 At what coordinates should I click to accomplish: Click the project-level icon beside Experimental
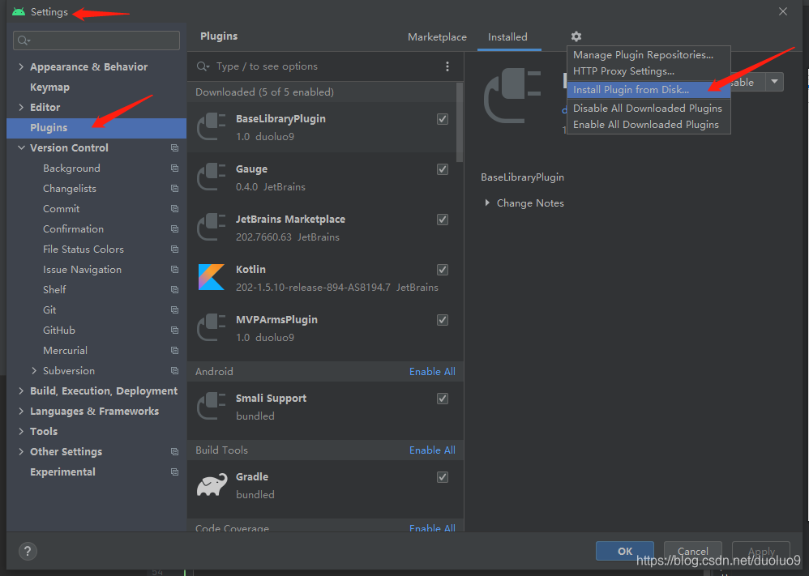click(x=175, y=471)
